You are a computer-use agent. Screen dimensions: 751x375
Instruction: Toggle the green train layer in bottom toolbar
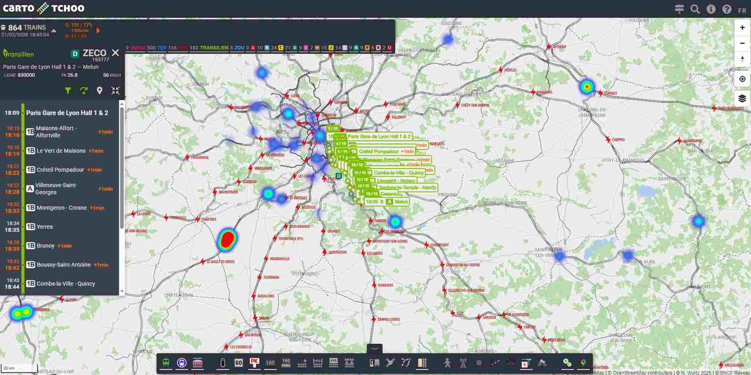(x=166, y=362)
